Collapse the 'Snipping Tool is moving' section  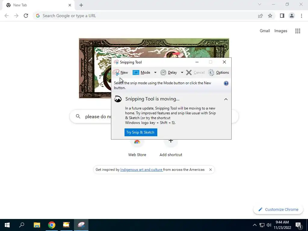(226, 99)
